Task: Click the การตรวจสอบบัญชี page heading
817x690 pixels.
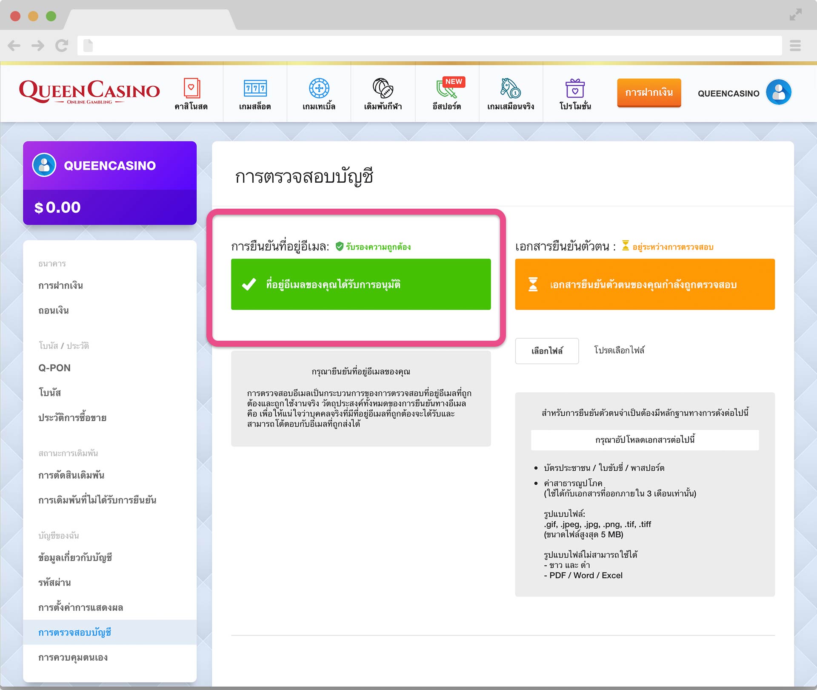Action: coord(304,176)
